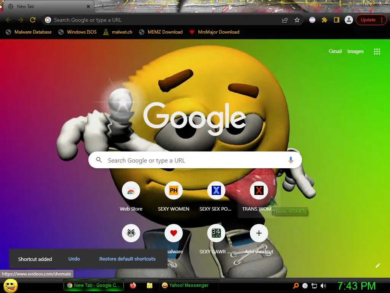The height and width of the screenshot is (293, 390).
Task: Share this page using the share icon
Action: coord(285,20)
